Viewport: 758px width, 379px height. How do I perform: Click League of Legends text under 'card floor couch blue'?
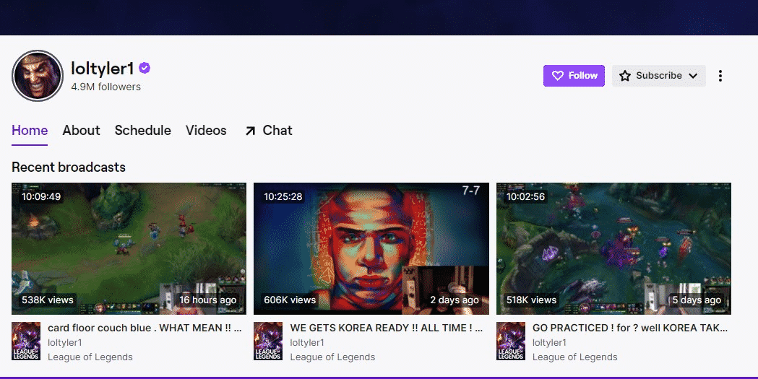[90, 357]
